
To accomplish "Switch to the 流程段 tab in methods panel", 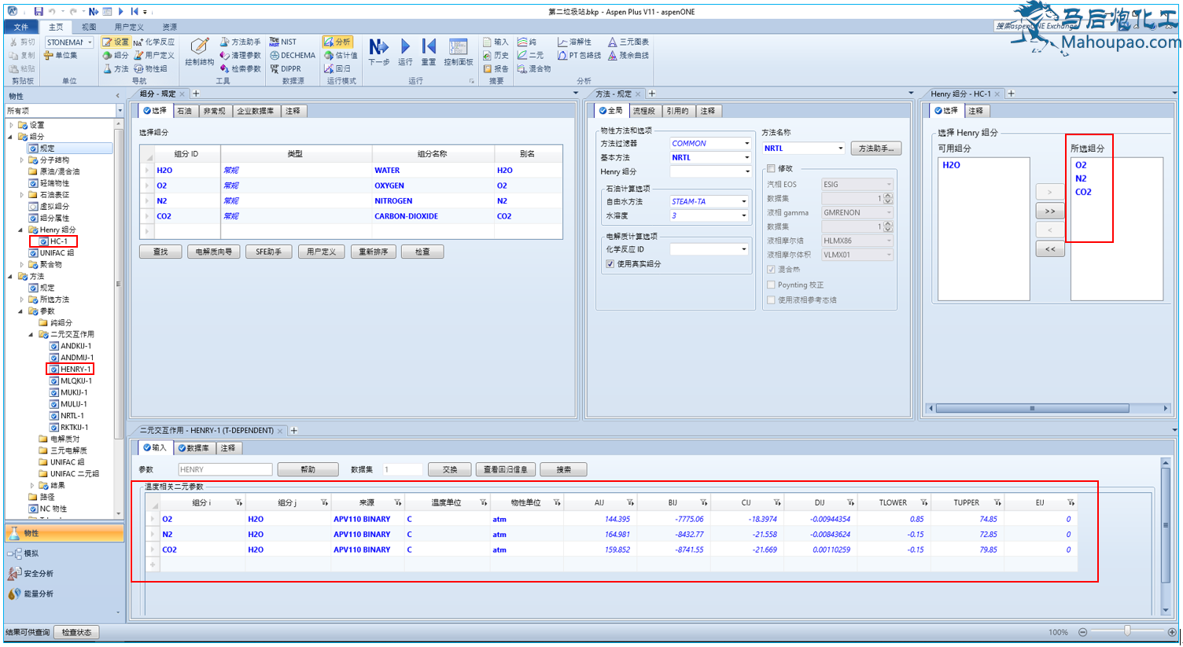I will [643, 111].
